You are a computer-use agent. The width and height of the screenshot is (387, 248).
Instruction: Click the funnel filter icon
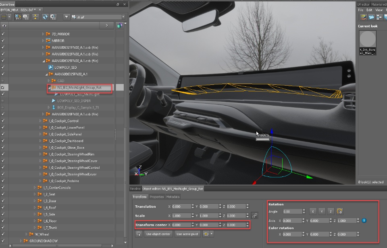tap(67, 17)
